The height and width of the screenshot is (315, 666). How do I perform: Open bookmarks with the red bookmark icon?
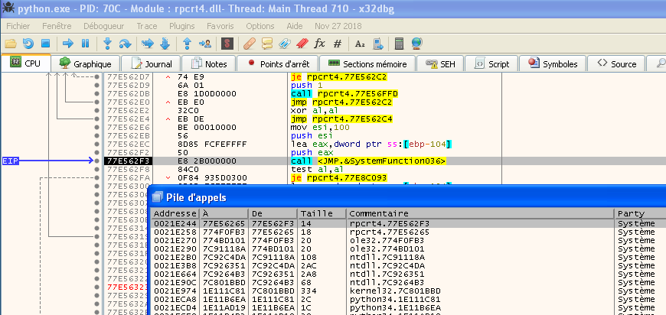(x=302, y=44)
